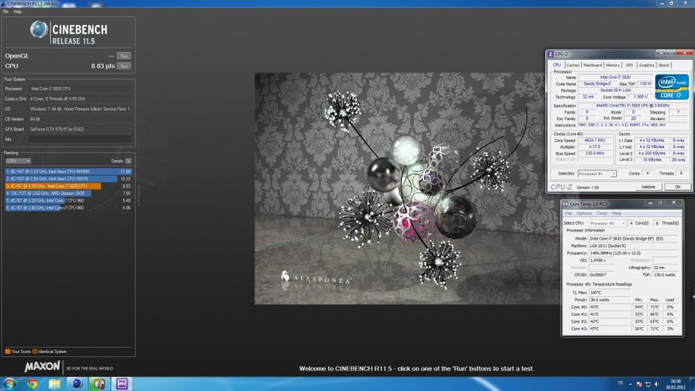Click the CPU-Z title bar icon
Viewport: 695px width, 391px height.
tap(550, 54)
